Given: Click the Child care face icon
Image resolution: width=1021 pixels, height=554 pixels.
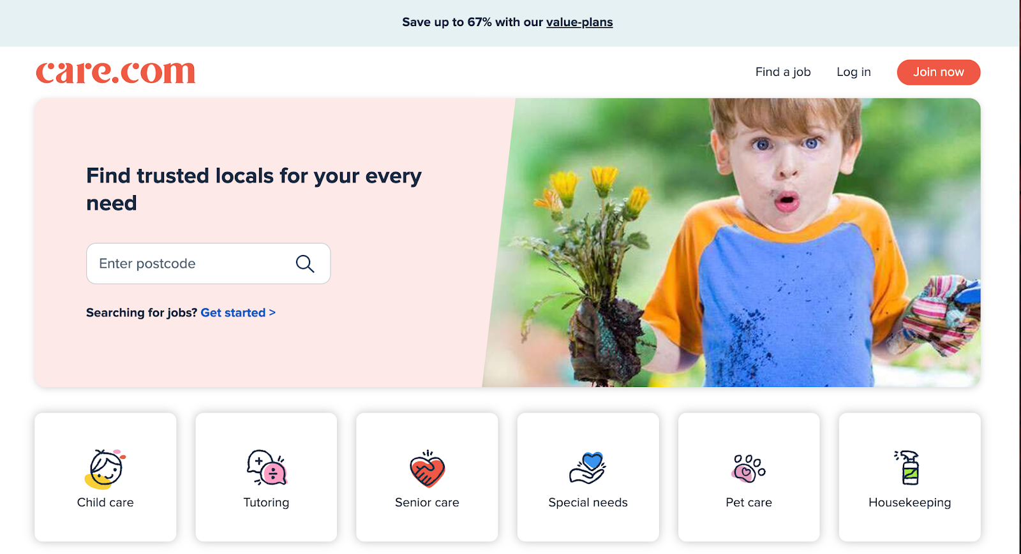Looking at the screenshot, I should tap(105, 469).
